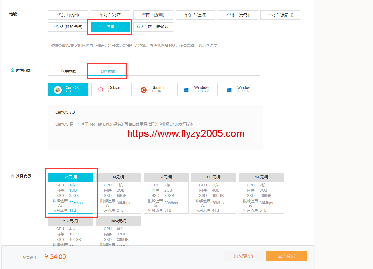The height and width of the screenshot is (269, 373).
Task: Pick the 华北 3 (张家口) region
Action: coord(280,15)
